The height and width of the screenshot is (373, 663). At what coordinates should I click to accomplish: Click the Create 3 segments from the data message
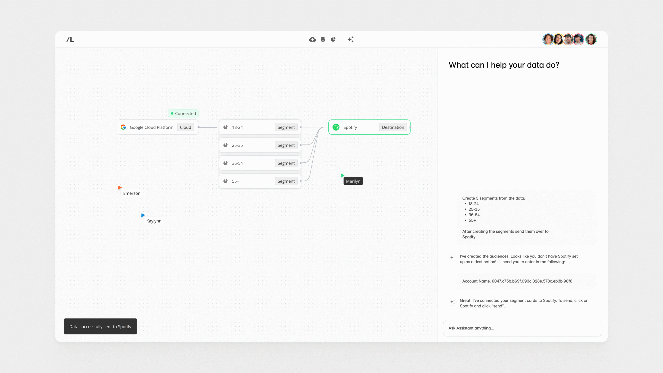pyautogui.click(x=527, y=218)
